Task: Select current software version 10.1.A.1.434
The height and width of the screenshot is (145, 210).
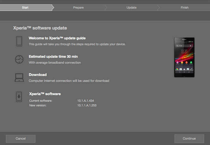Action: tap(86, 101)
